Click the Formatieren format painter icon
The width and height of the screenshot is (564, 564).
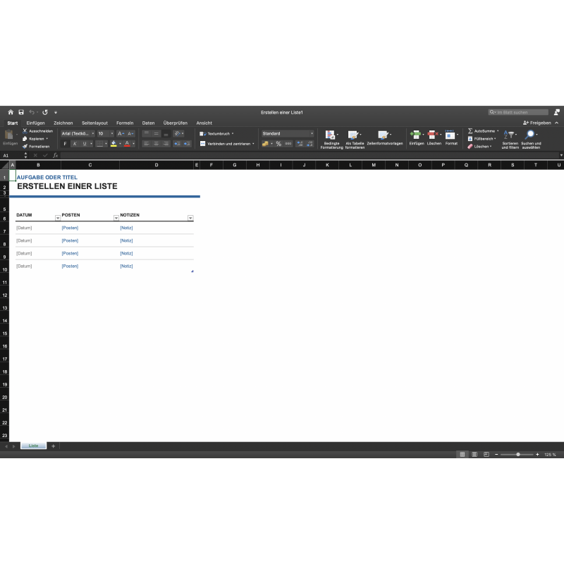25,146
